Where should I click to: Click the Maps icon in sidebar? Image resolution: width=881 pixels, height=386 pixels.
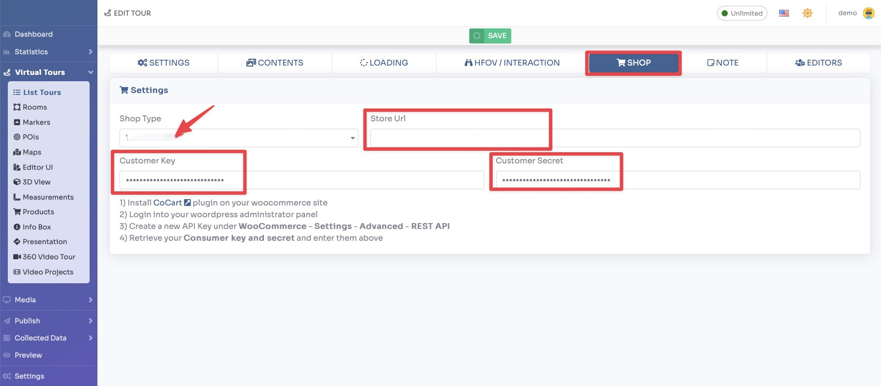[17, 152]
